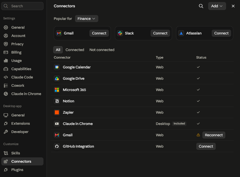240x177 pixels.
Task: Open Cowork settings
Action: pos(22,85)
